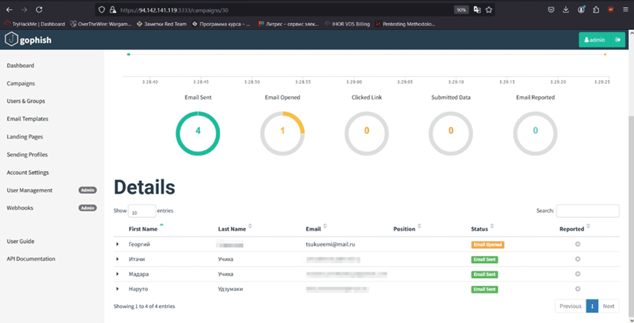Open Campaigns in the sidebar
Image resolution: width=634 pixels, height=323 pixels.
coord(21,83)
